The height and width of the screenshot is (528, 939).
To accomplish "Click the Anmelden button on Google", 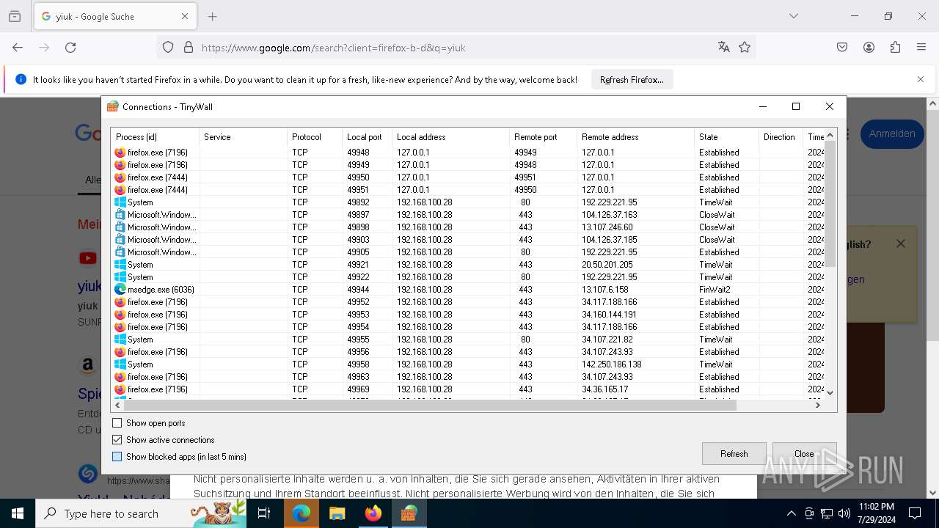I will click(892, 134).
